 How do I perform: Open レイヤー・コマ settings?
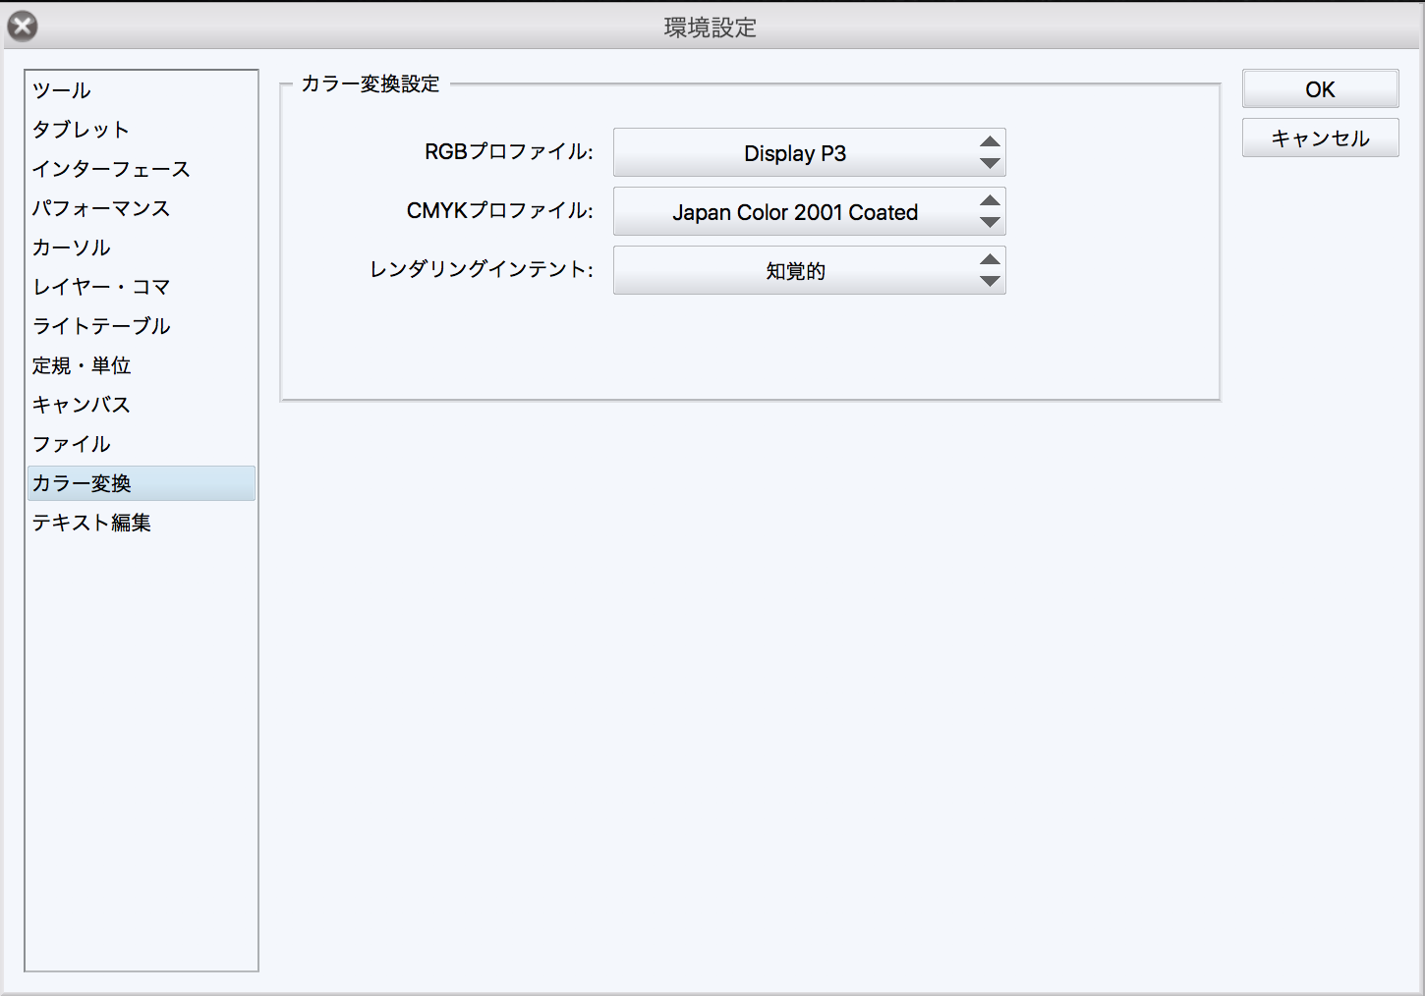point(142,287)
